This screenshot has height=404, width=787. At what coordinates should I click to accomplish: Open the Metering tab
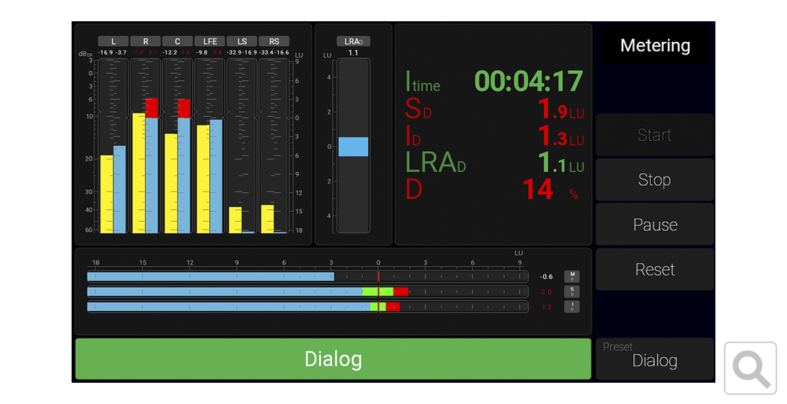[x=654, y=46]
